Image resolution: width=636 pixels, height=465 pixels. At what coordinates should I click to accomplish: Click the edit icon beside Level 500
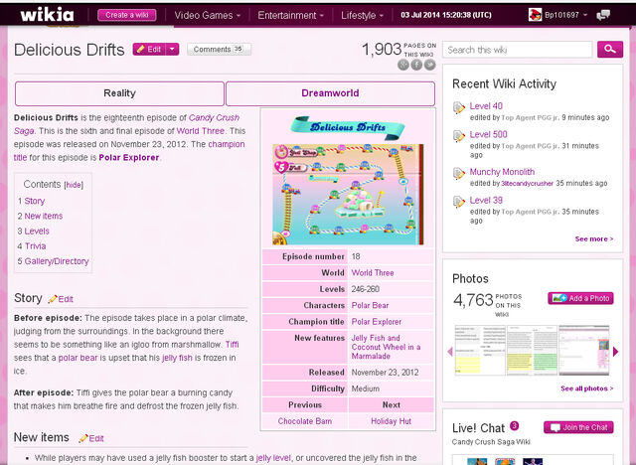click(458, 136)
